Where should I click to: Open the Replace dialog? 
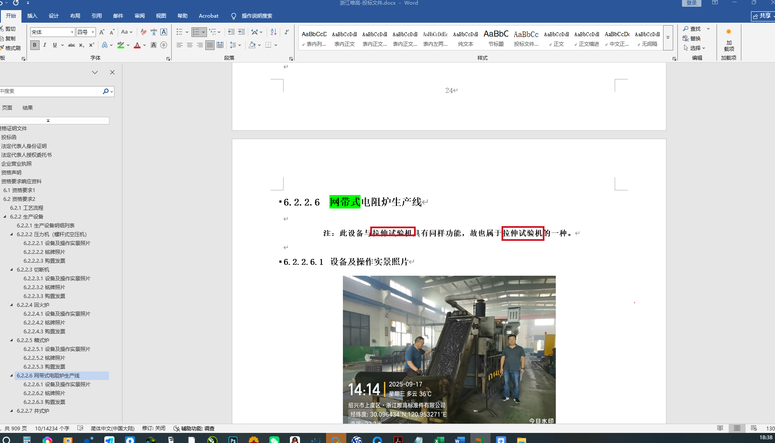tap(692, 38)
